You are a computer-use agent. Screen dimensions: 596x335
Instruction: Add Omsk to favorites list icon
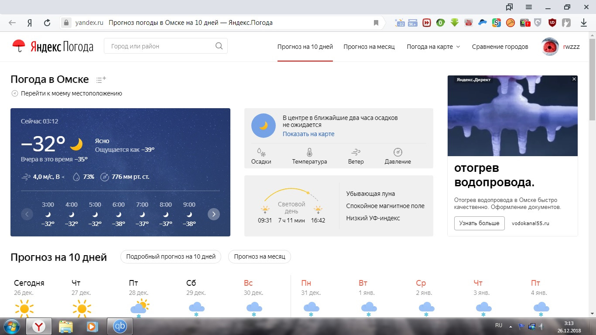(x=101, y=80)
